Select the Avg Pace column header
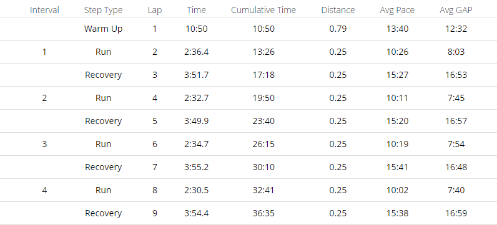The width and height of the screenshot is (497, 225). 398,10
